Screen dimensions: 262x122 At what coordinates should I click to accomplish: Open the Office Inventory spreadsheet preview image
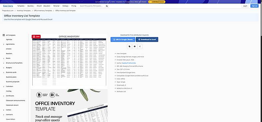[69, 61]
